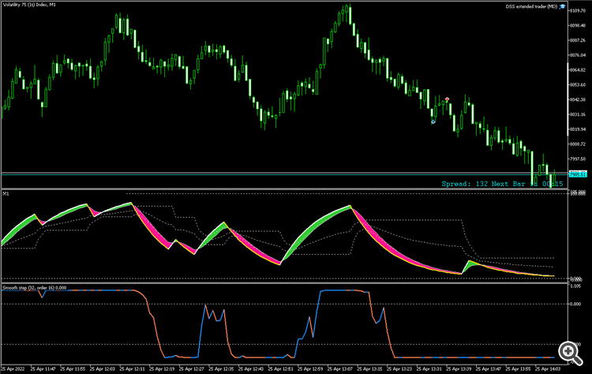Click the '25 Apr 13:39' time label
This screenshot has width=592, height=374.
click(459, 368)
